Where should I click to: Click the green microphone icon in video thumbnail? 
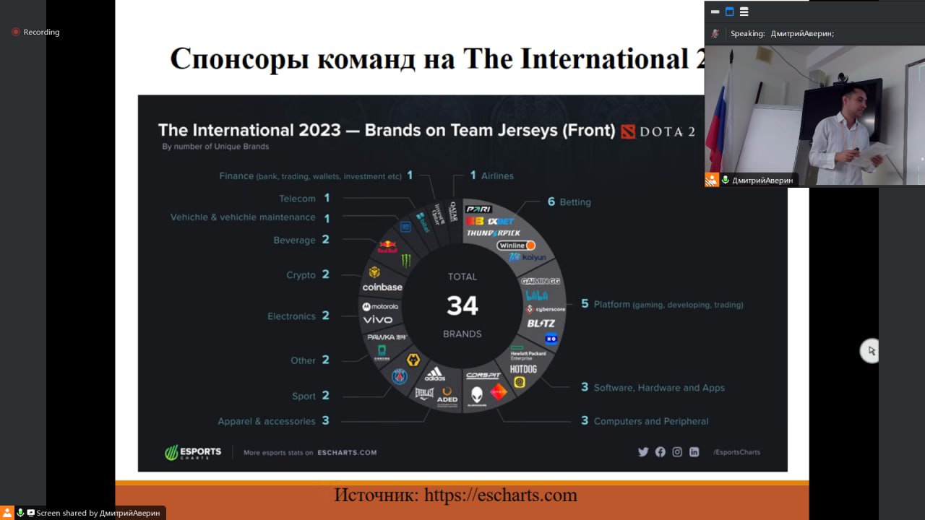pyautogui.click(x=725, y=180)
